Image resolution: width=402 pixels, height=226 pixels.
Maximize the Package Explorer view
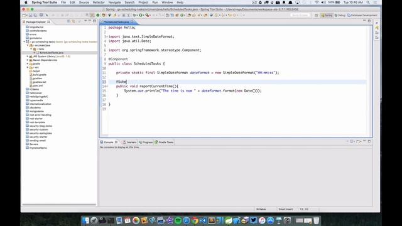pos(94,21)
